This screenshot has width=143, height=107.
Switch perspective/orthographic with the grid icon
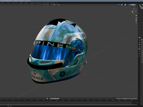coord(136,23)
